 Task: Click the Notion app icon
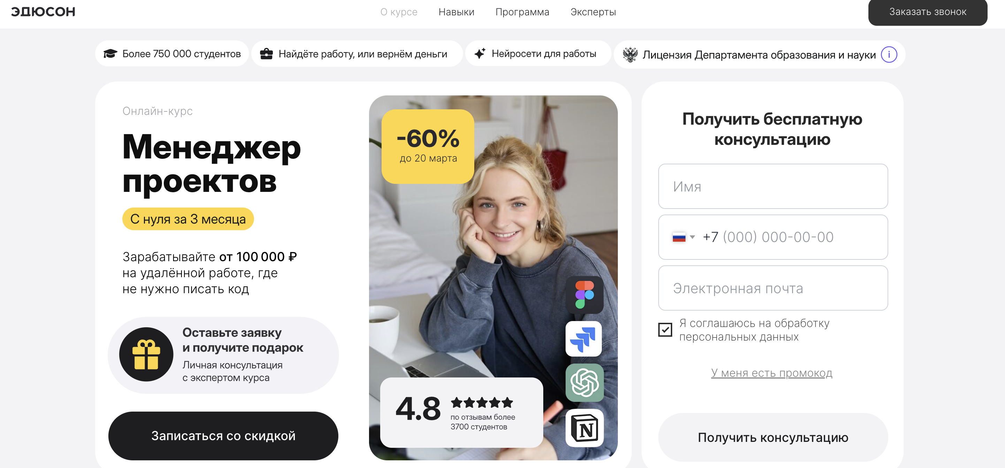click(584, 428)
